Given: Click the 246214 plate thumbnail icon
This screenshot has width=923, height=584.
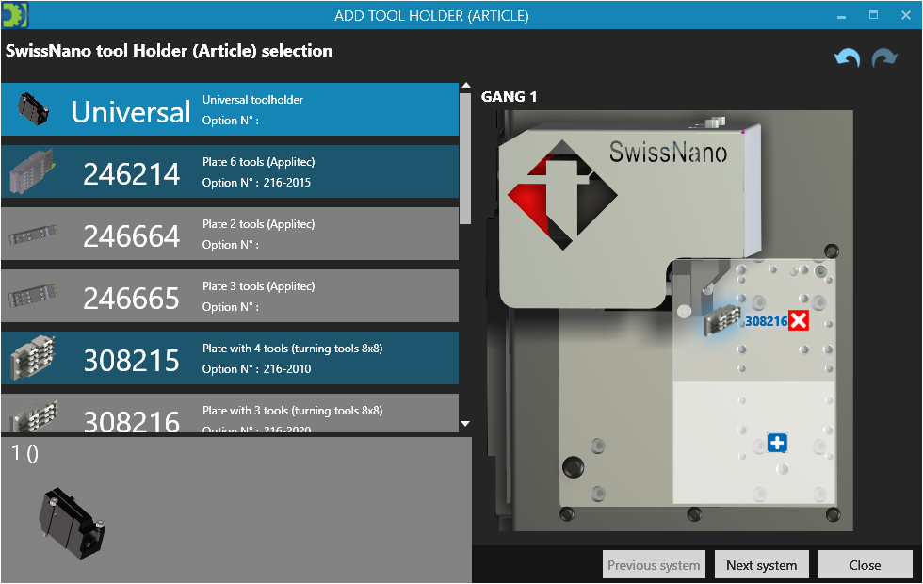Looking at the screenshot, I should pos(34,172).
